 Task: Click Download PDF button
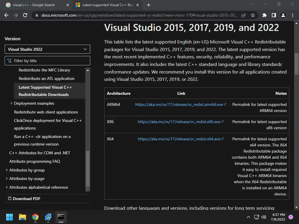click(x=24, y=198)
